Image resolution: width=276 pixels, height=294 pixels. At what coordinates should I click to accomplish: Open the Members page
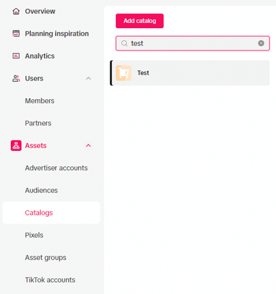tap(40, 101)
